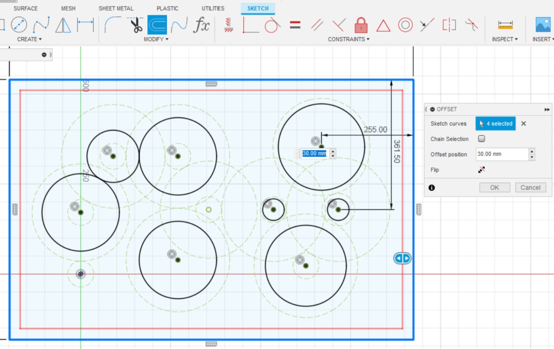Image resolution: width=554 pixels, height=349 pixels.
Task: Open the CREATE dropdown menu
Action: 30,39
